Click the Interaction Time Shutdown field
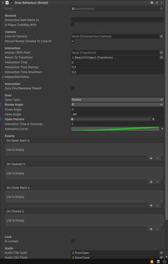168x264 pixels. (117, 72)
